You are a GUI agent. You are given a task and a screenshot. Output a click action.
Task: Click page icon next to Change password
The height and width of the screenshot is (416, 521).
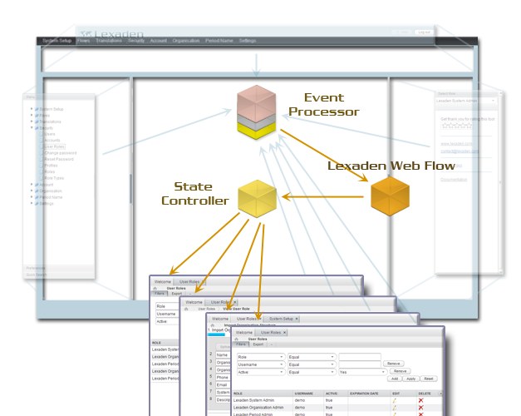pos(42,153)
